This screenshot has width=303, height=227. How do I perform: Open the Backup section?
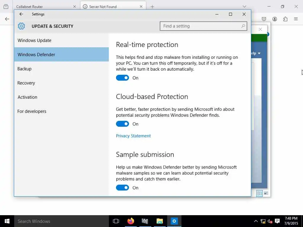coord(62,69)
